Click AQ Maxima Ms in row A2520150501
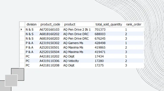This screenshot has height=91, width=164. tap(73, 48)
